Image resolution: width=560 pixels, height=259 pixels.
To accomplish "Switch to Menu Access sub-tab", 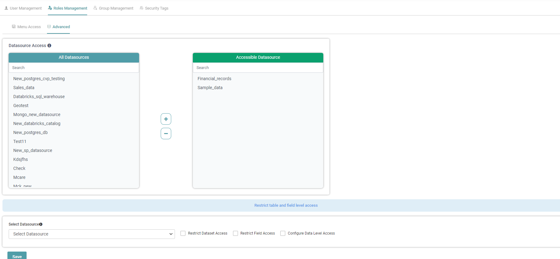I will coord(26,27).
